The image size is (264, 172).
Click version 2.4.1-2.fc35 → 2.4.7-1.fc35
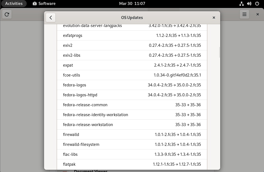point(178,65)
